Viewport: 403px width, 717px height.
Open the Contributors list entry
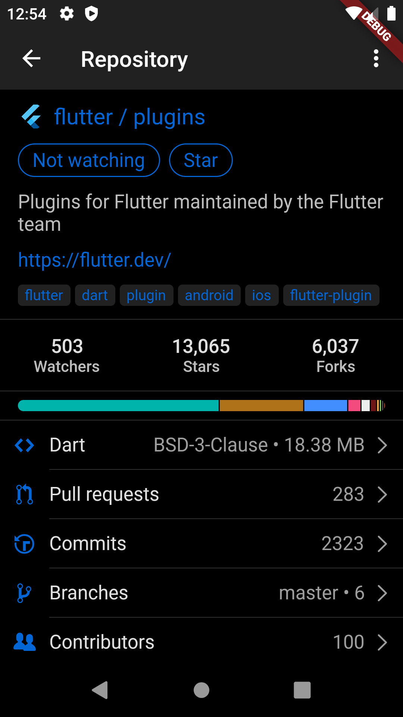tap(201, 642)
